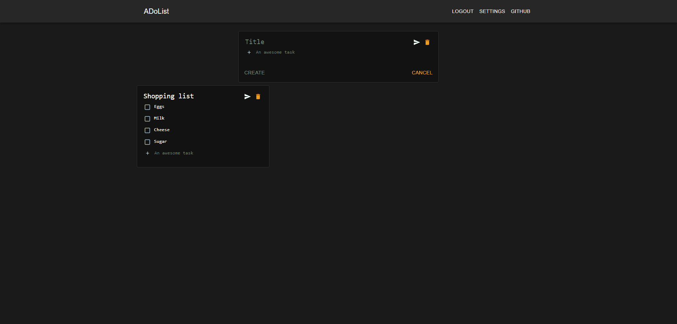Focus the Title input field
Image resolution: width=677 pixels, height=324 pixels.
click(x=327, y=42)
